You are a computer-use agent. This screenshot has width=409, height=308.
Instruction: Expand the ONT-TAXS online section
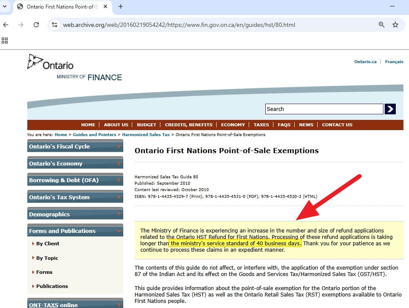[x=75, y=304]
